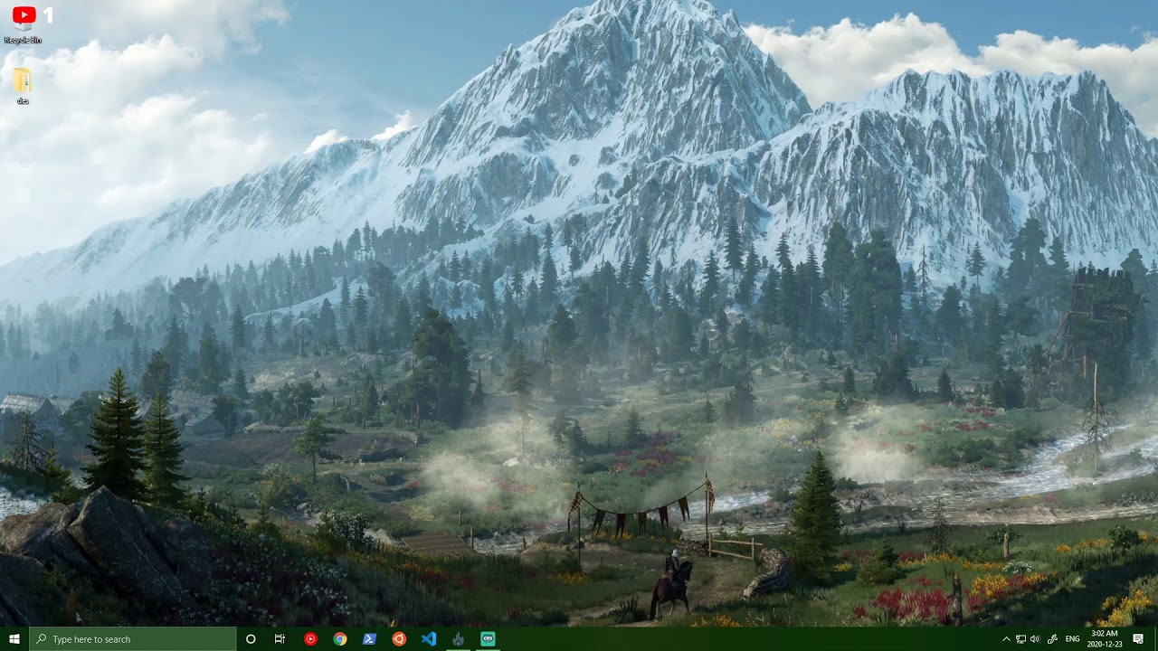
Task: Open network status in the system tray
Action: pos(1020,639)
